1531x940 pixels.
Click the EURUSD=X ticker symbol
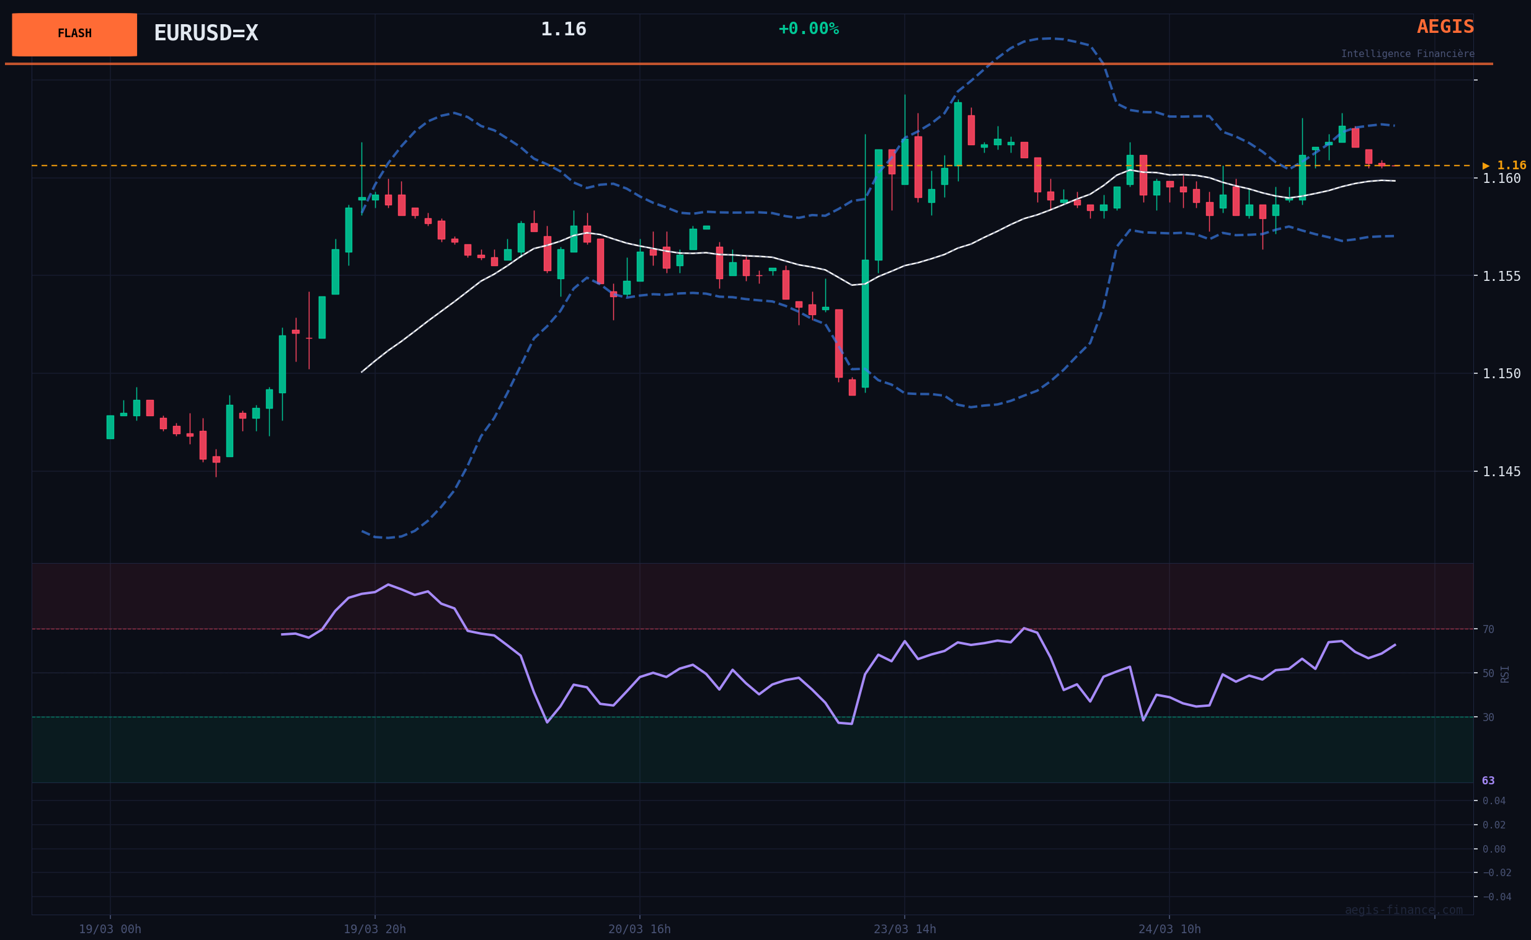click(206, 33)
